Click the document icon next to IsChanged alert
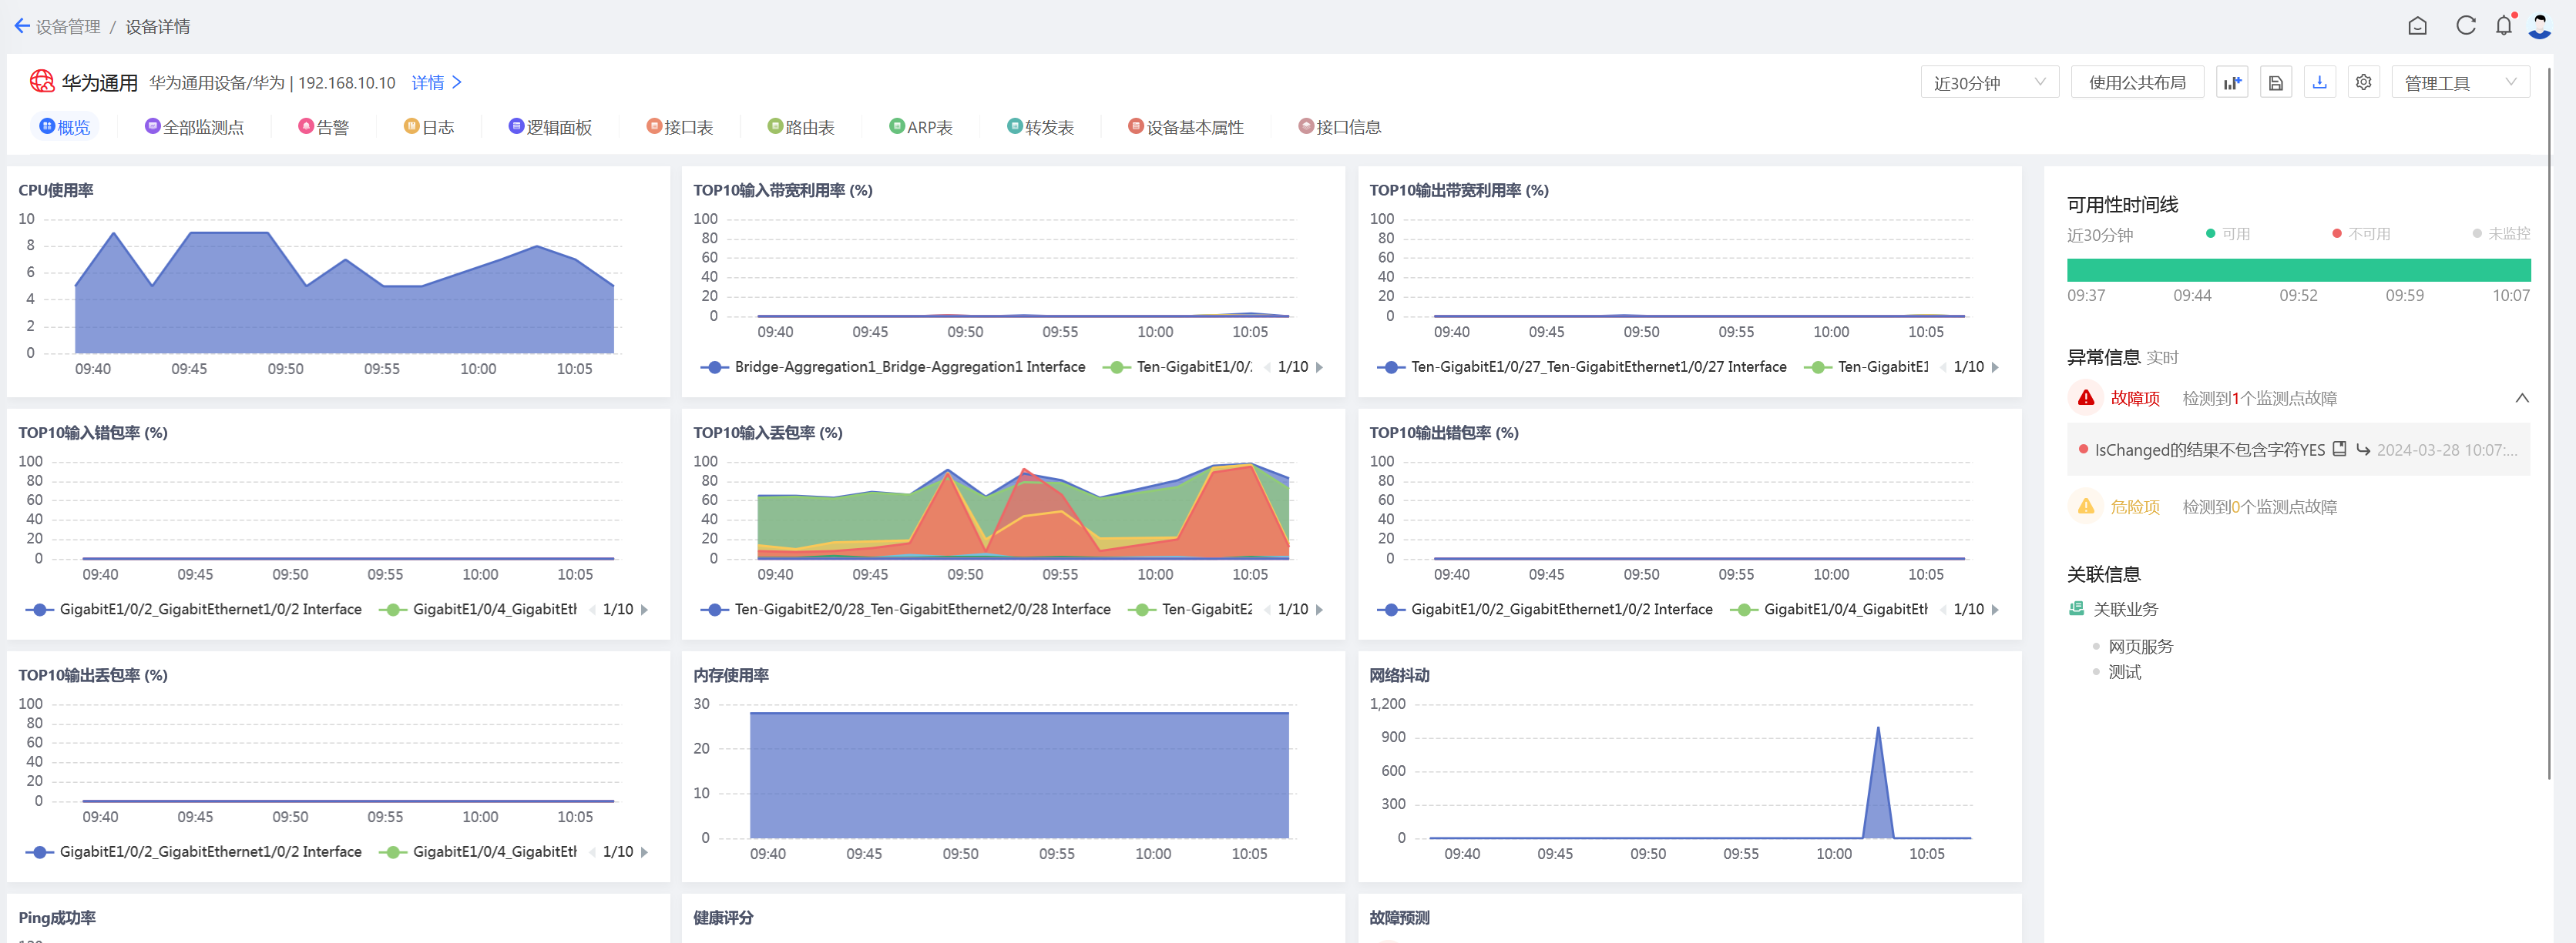The width and height of the screenshot is (2576, 943). pos(2339,450)
